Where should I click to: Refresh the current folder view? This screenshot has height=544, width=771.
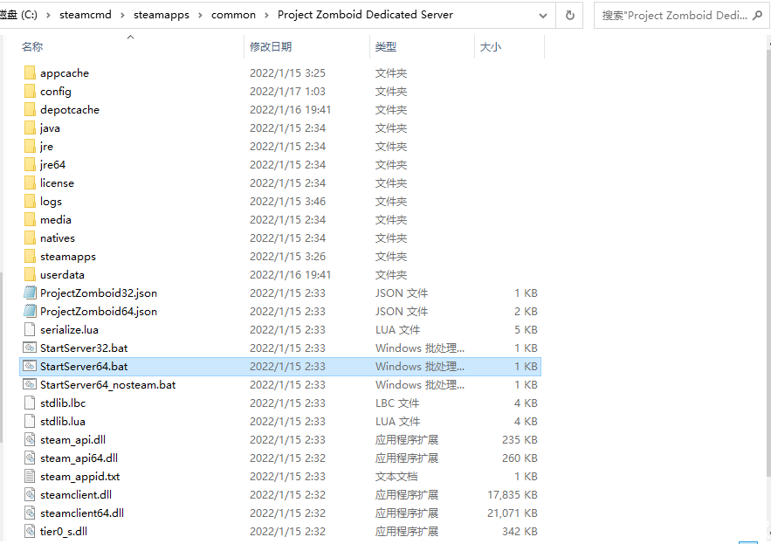(569, 15)
